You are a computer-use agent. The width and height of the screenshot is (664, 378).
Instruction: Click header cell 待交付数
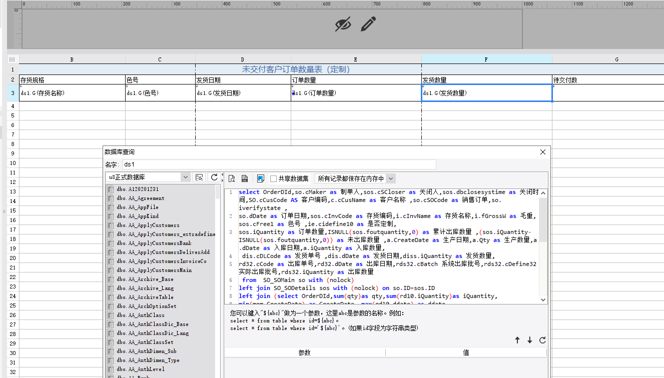coord(608,79)
